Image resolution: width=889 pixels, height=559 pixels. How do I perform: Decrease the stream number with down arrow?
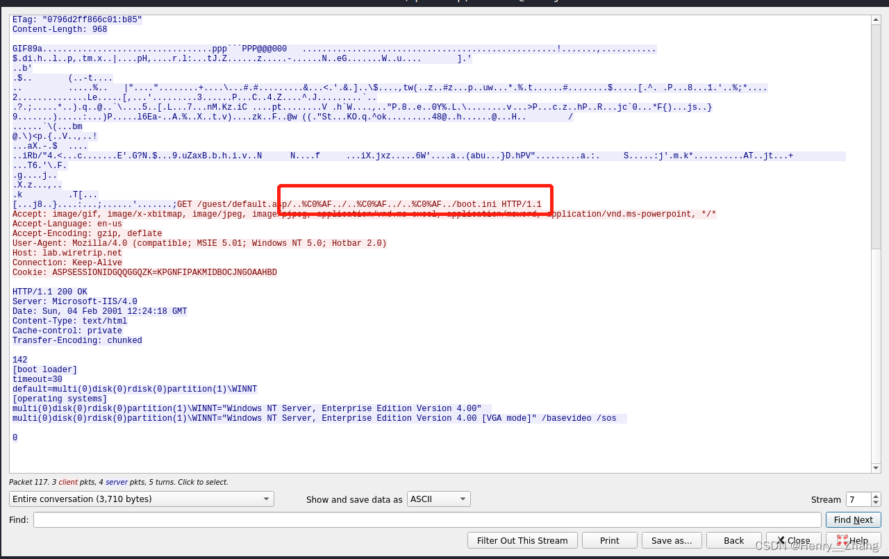pyautogui.click(x=876, y=503)
